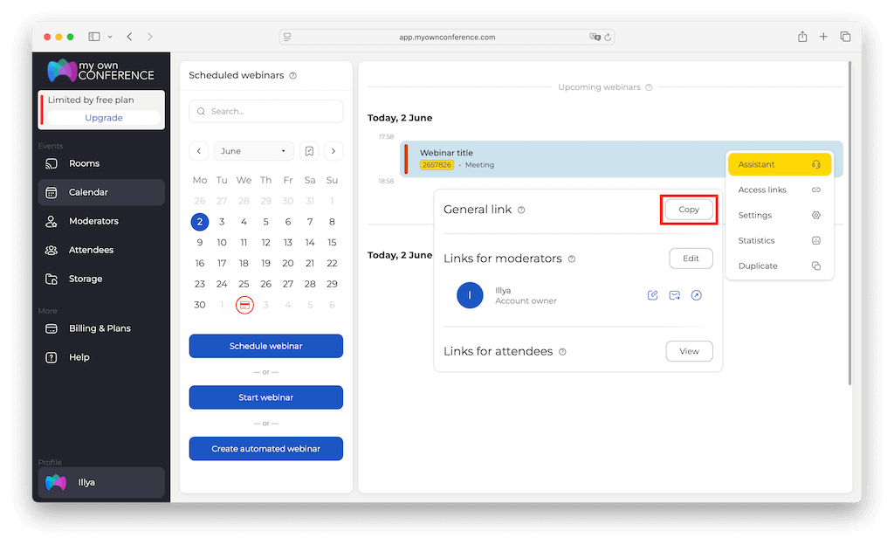Click the help icon beside Scheduled webinars
The width and height of the screenshot is (894, 545).
[x=292, y=76]
